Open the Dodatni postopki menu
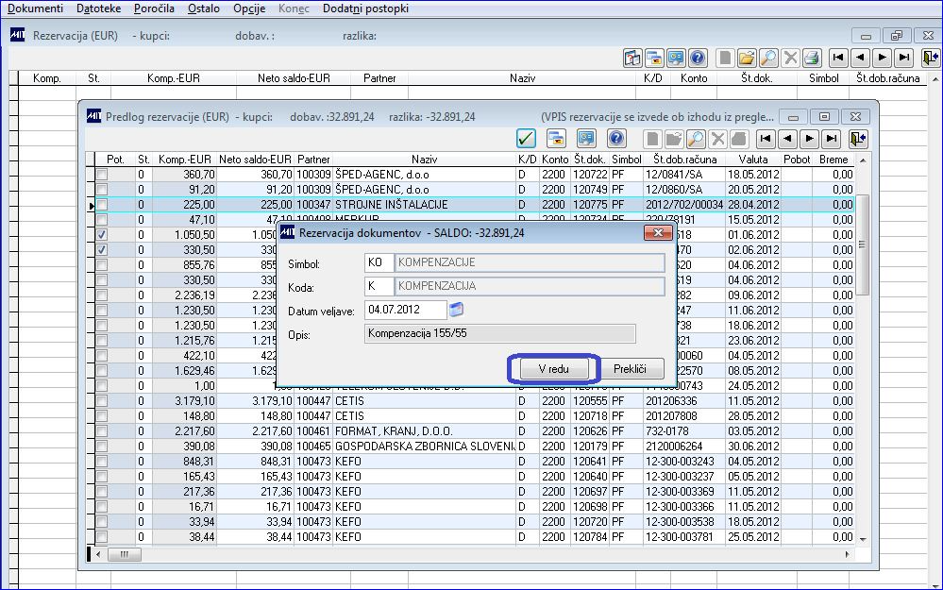943x590 pixels. pyautogui.click(x=365, y=8)
